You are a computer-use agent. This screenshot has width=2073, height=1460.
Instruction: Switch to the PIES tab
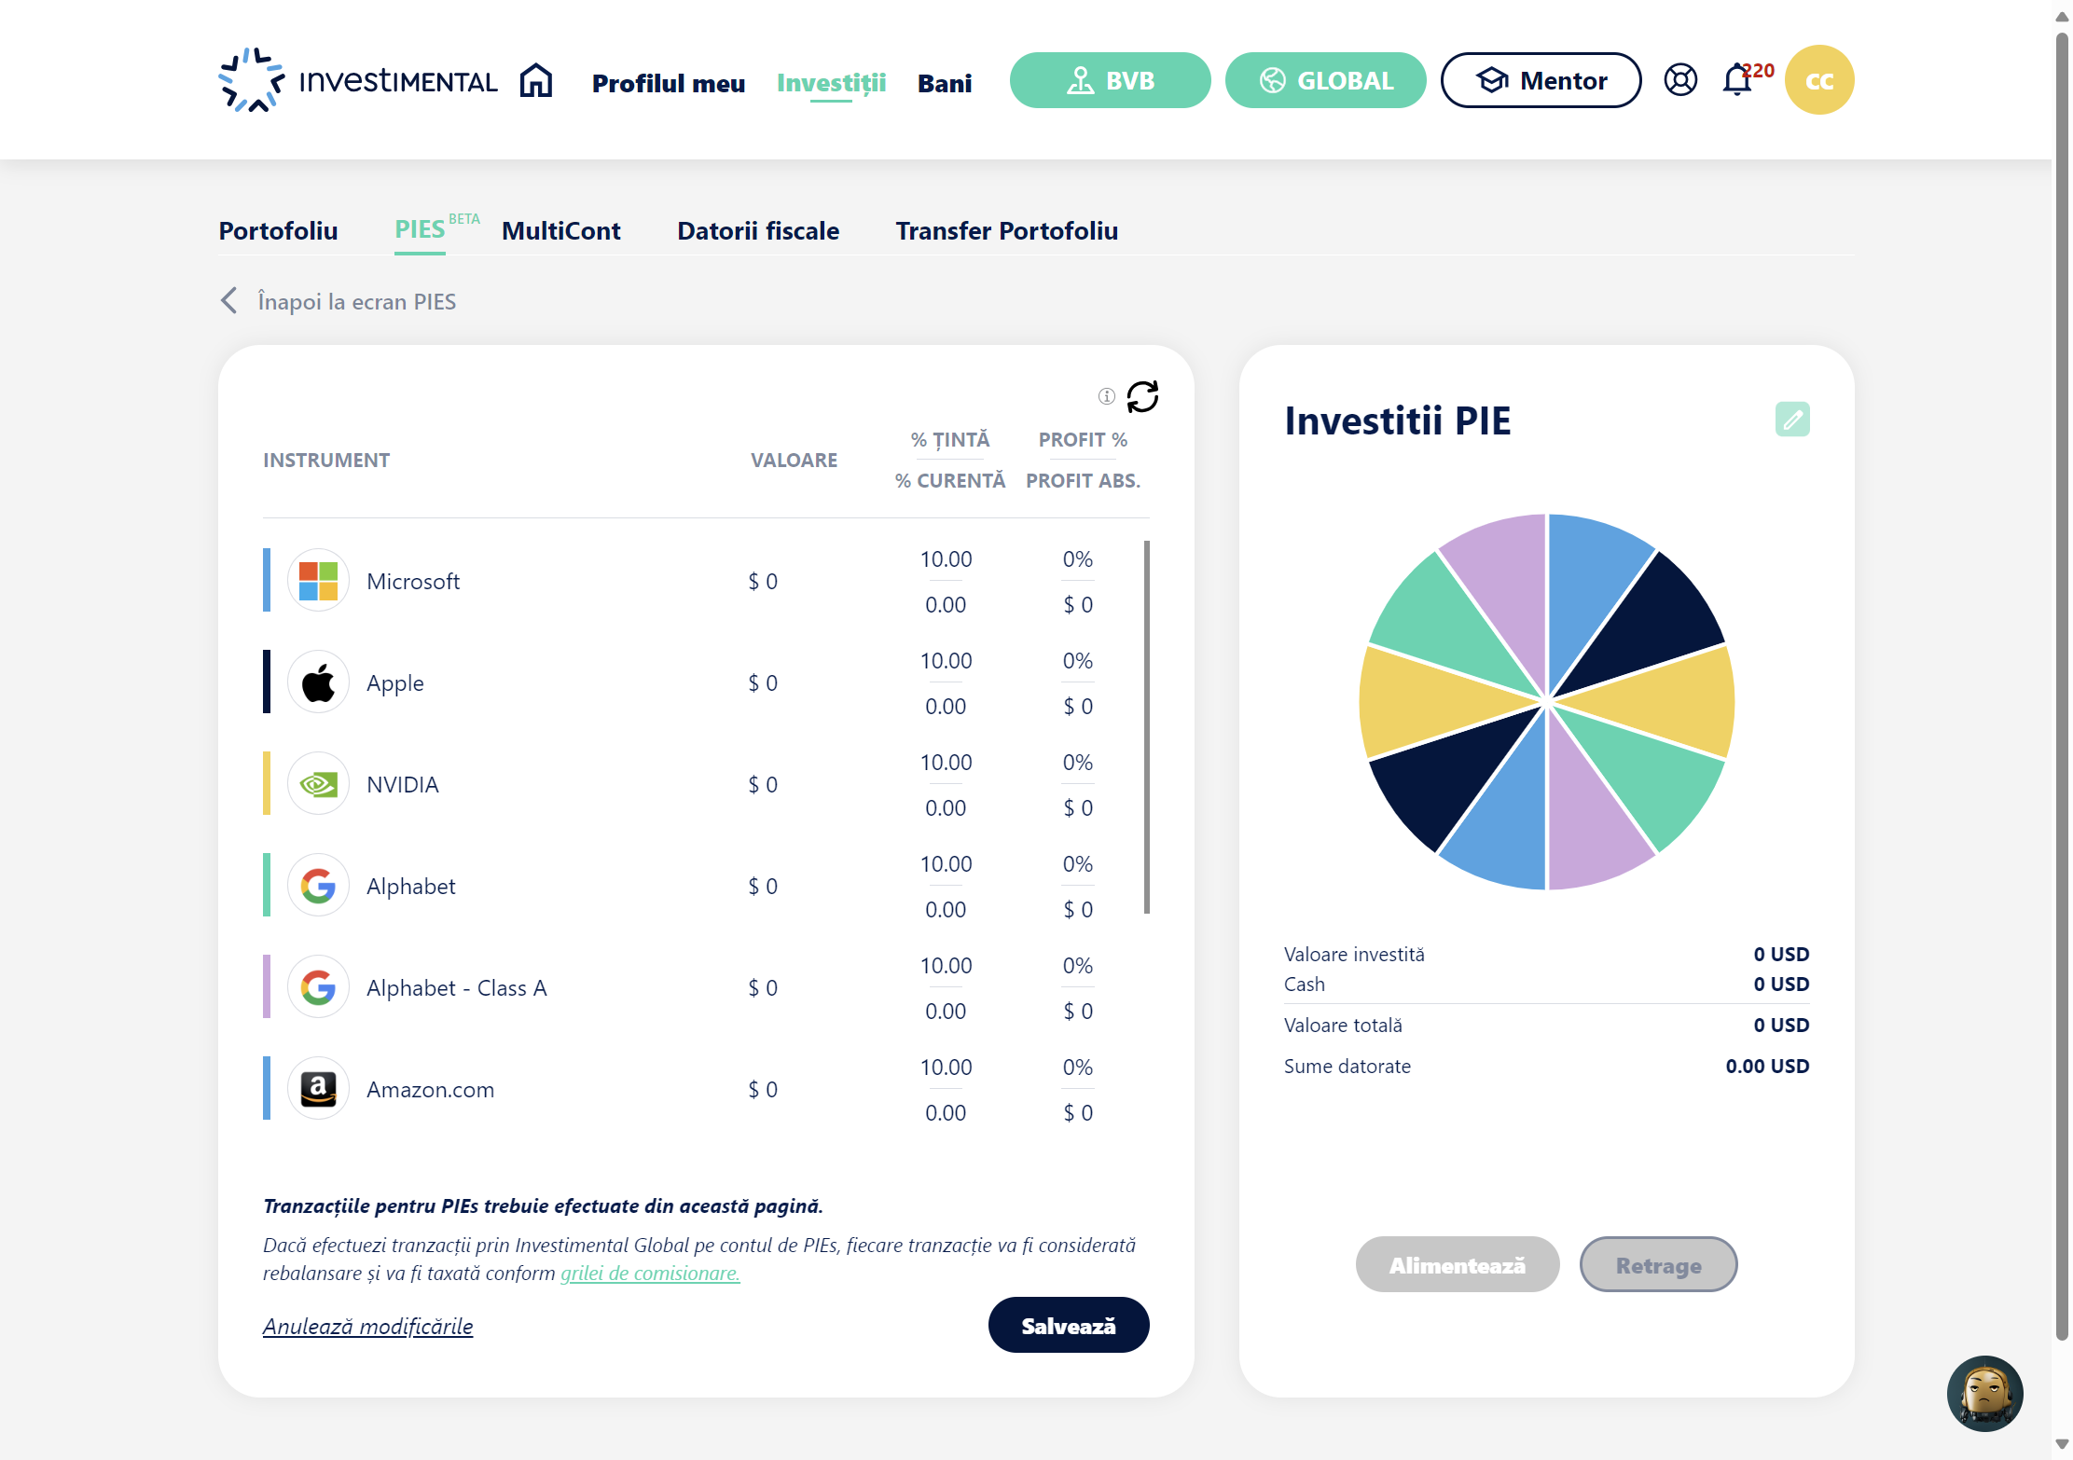[x=420, y=229]
